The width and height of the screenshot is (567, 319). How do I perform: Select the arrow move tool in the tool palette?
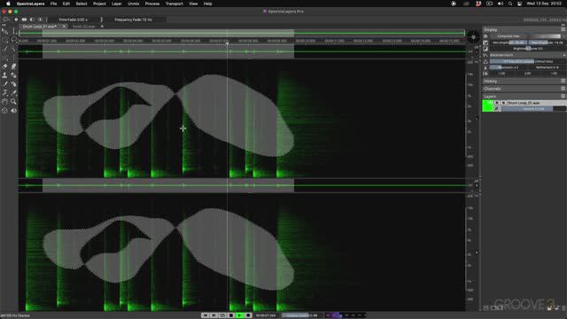click(x=4, y=32)
